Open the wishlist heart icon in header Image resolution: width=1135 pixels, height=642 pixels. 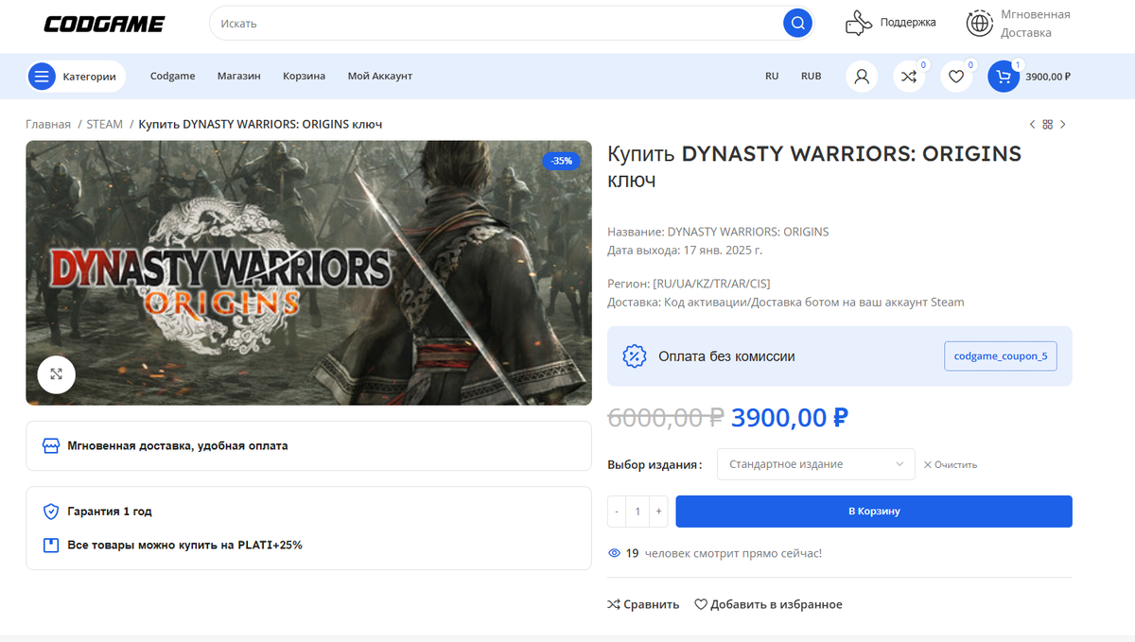956,77
